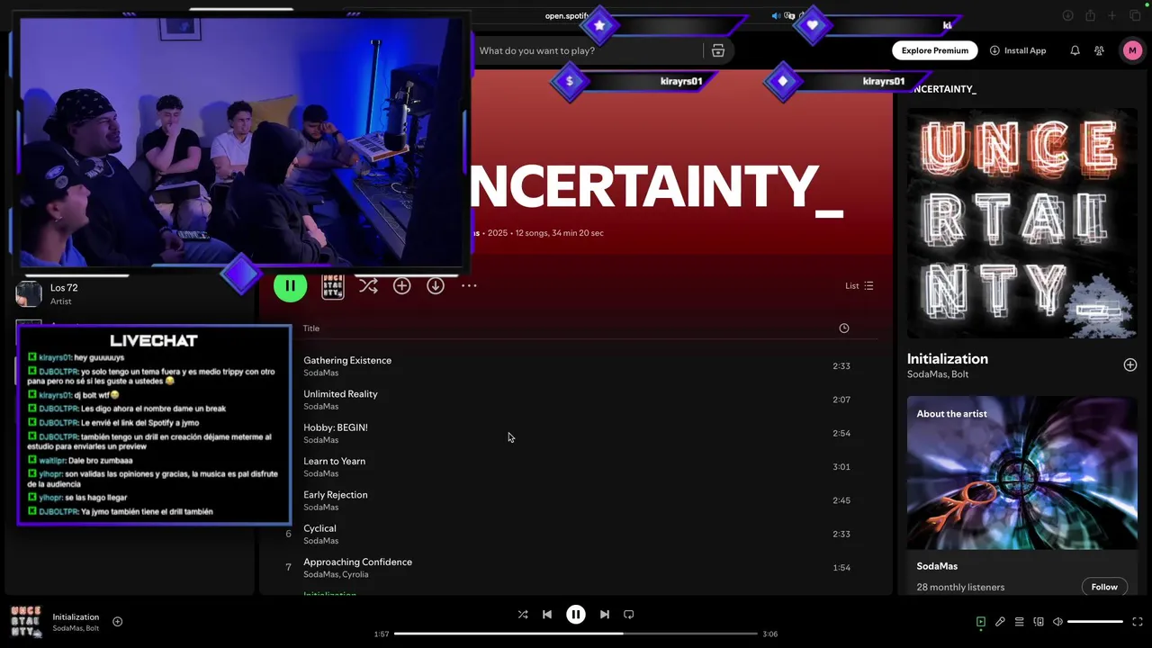Toggle repeat in player bar
Image resolution: width=1152 pixels, height=648 pixels.
click(629, 615)
